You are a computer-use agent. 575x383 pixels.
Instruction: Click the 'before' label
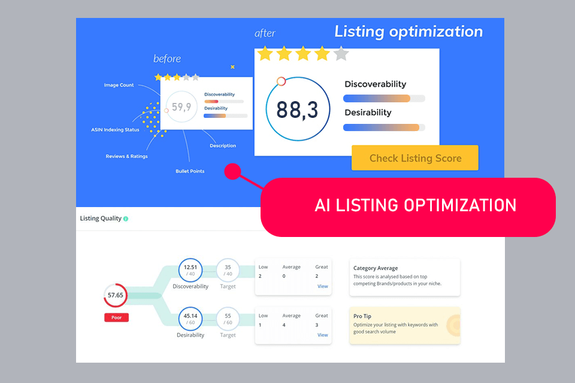167,59
